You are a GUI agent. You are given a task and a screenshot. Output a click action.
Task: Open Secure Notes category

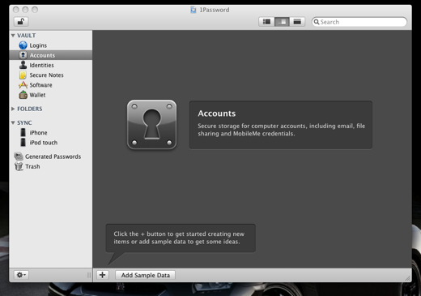click(46, 75)
